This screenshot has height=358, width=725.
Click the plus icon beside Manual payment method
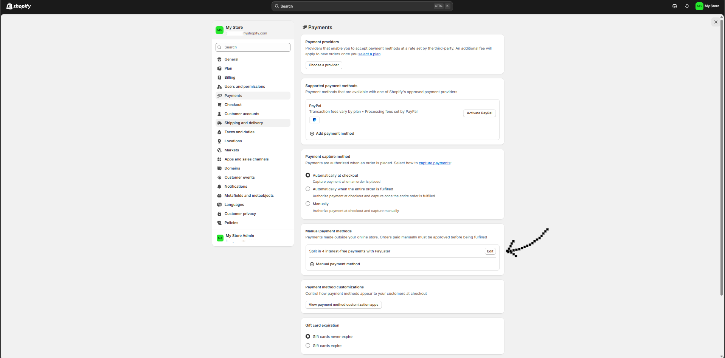point(312,264)
